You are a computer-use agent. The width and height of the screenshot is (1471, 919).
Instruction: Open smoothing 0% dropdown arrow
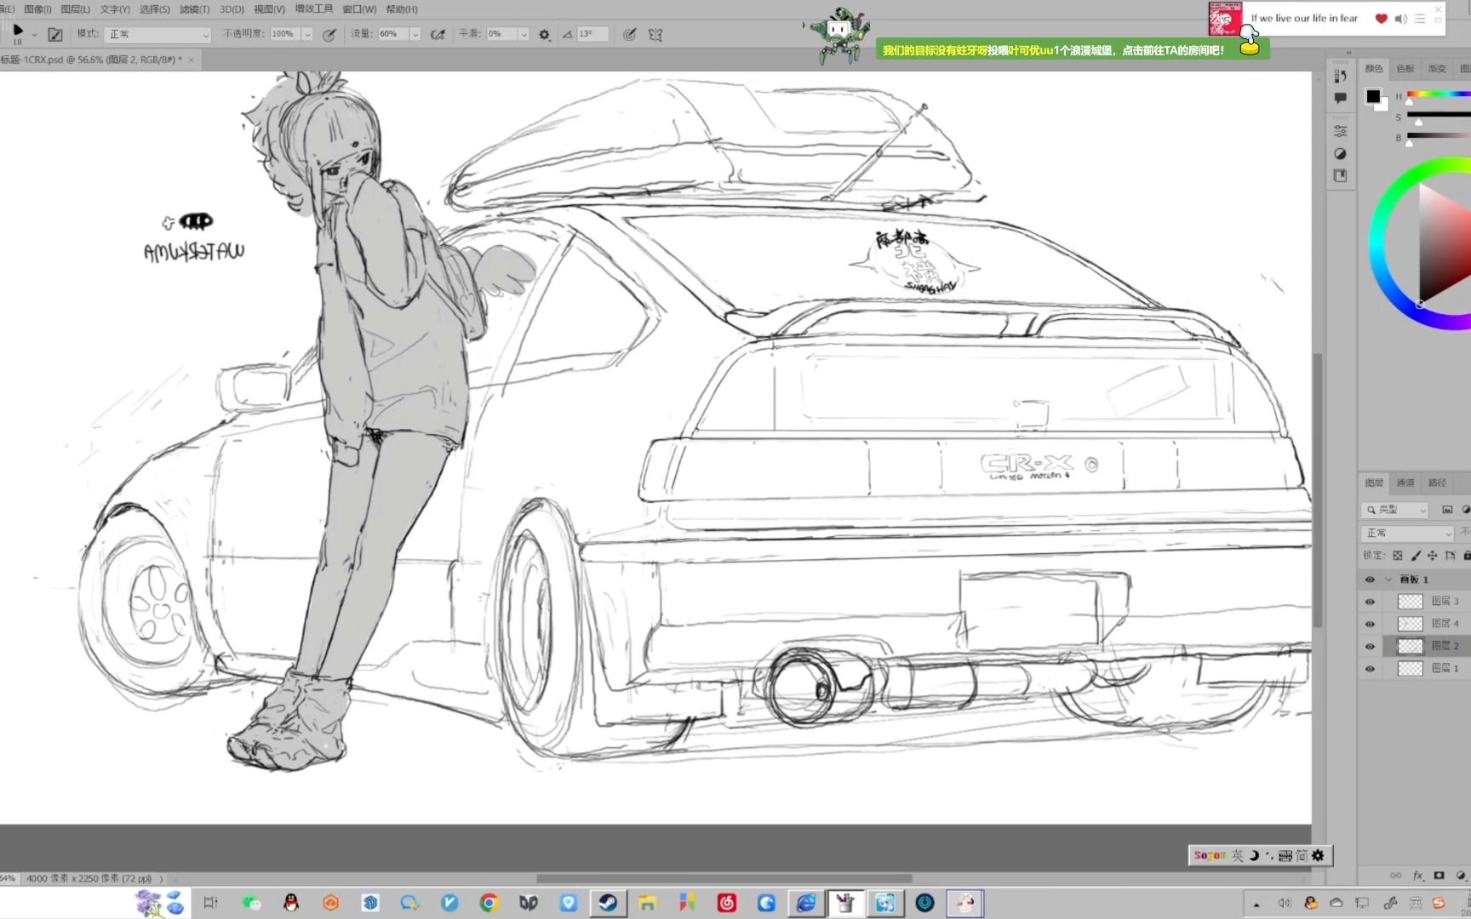click(524, 34)
